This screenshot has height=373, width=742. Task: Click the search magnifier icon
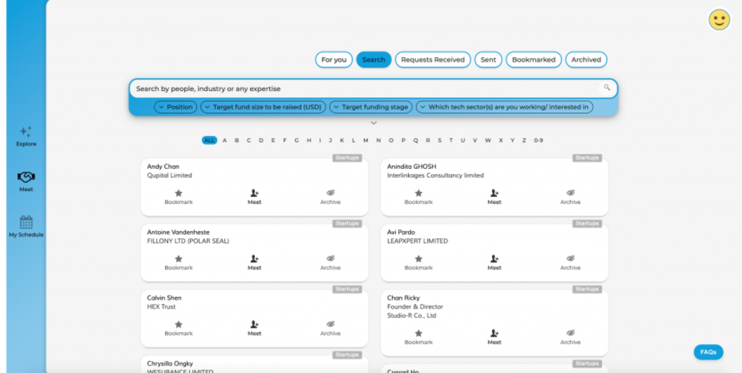point(607,88)
